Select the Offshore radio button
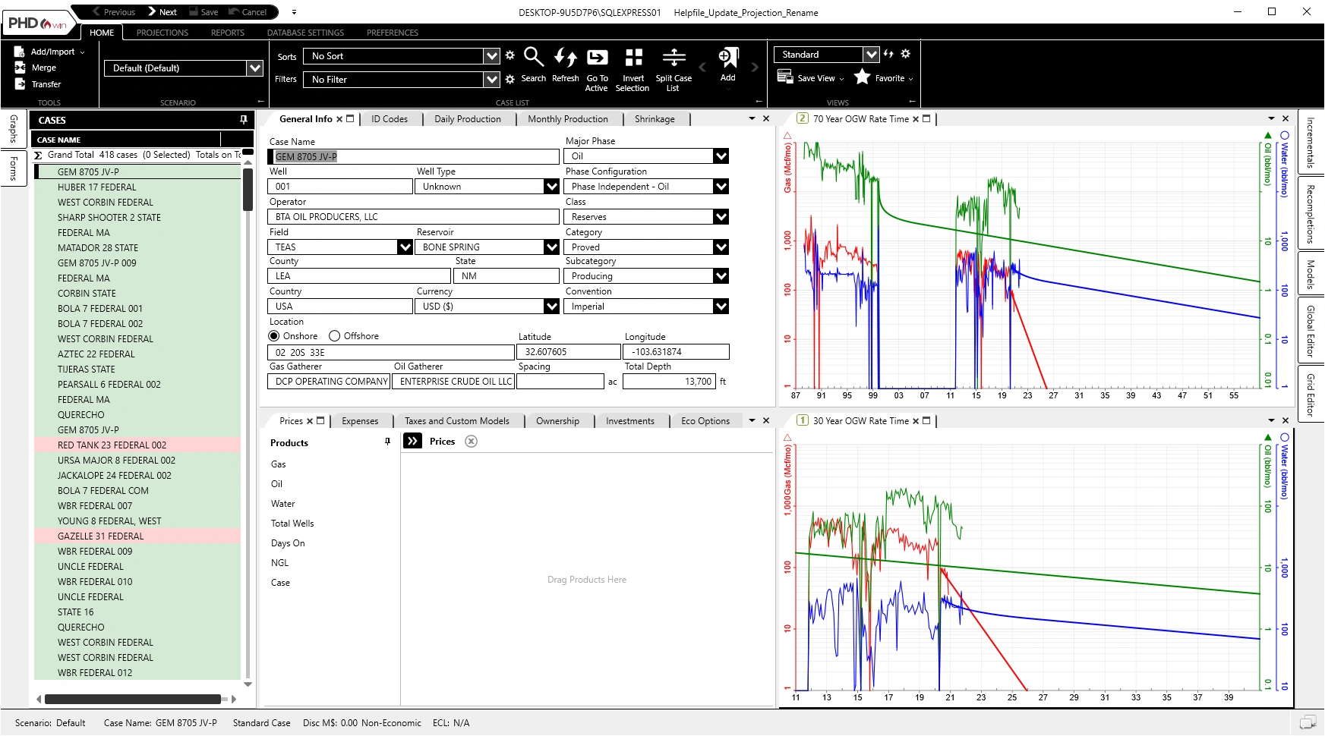The image size is (1325, 736). coord(334,336)
